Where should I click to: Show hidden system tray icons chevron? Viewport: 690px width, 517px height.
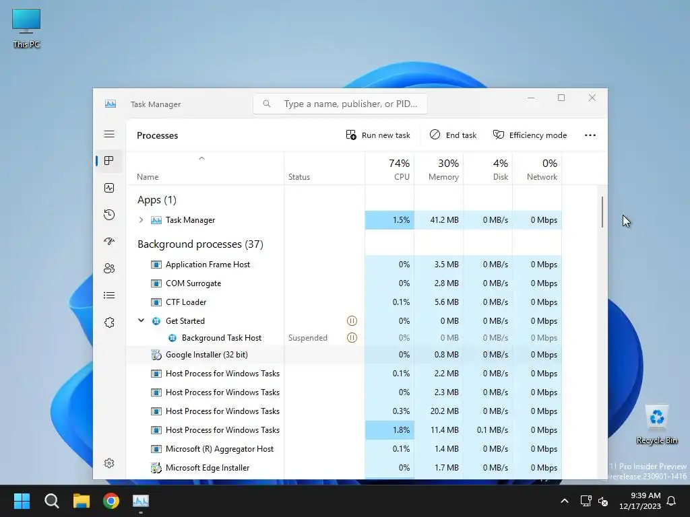[565, 501]
